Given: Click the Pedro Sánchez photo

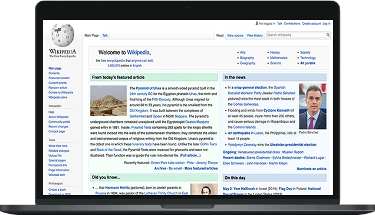Looking at the screenshot, I should point(313,106).
